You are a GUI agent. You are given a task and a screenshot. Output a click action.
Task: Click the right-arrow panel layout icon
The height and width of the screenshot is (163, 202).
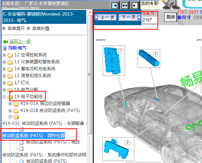tap(115, 6)
